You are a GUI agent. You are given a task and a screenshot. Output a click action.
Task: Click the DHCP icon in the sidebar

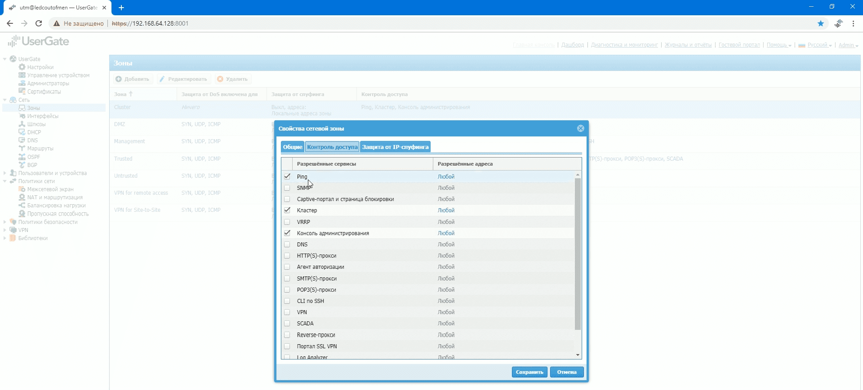point(22,132)
